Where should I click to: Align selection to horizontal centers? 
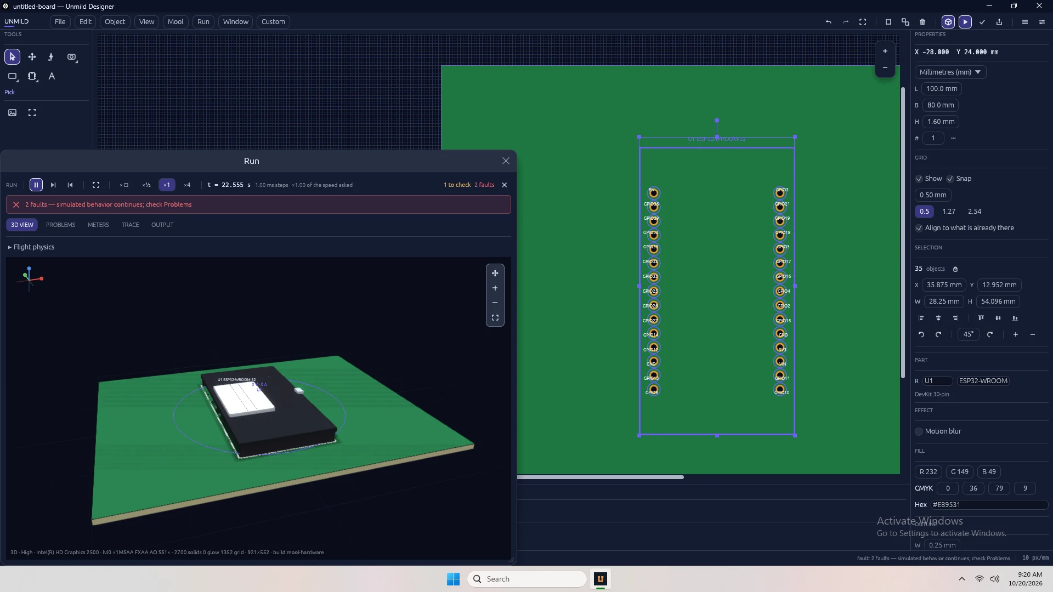click(x=938, y=318)
